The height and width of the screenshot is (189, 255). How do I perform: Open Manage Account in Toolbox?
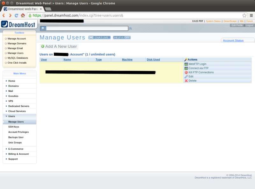[17, 38]
